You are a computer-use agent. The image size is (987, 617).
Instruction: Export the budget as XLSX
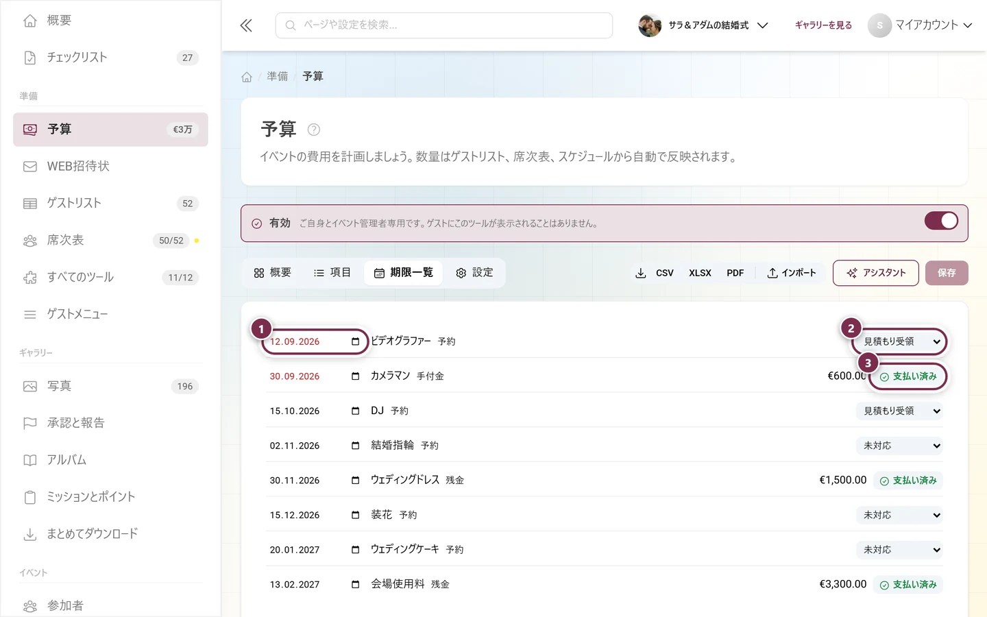tap(700, 273)
